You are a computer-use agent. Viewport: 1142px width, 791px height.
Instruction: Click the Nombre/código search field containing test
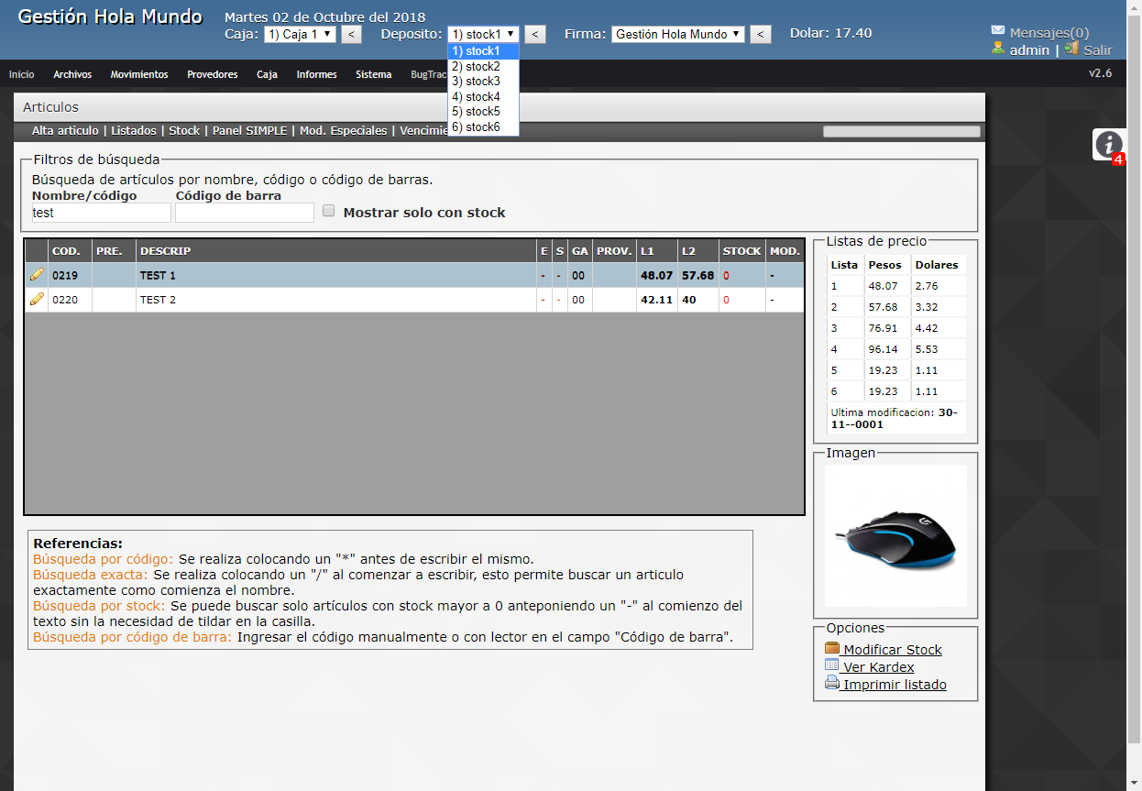tap(101, 212)
